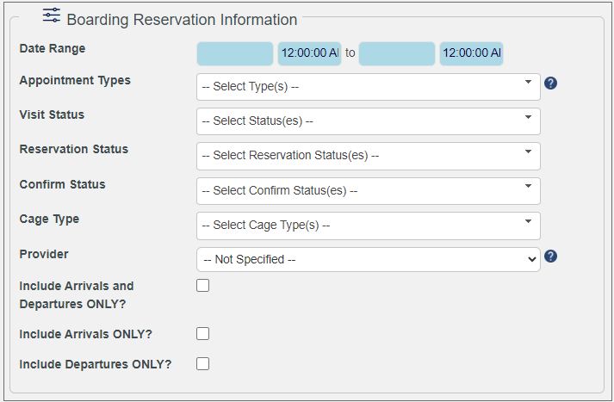
Task: Click the Date Range label
Action: tap(53, 49)
